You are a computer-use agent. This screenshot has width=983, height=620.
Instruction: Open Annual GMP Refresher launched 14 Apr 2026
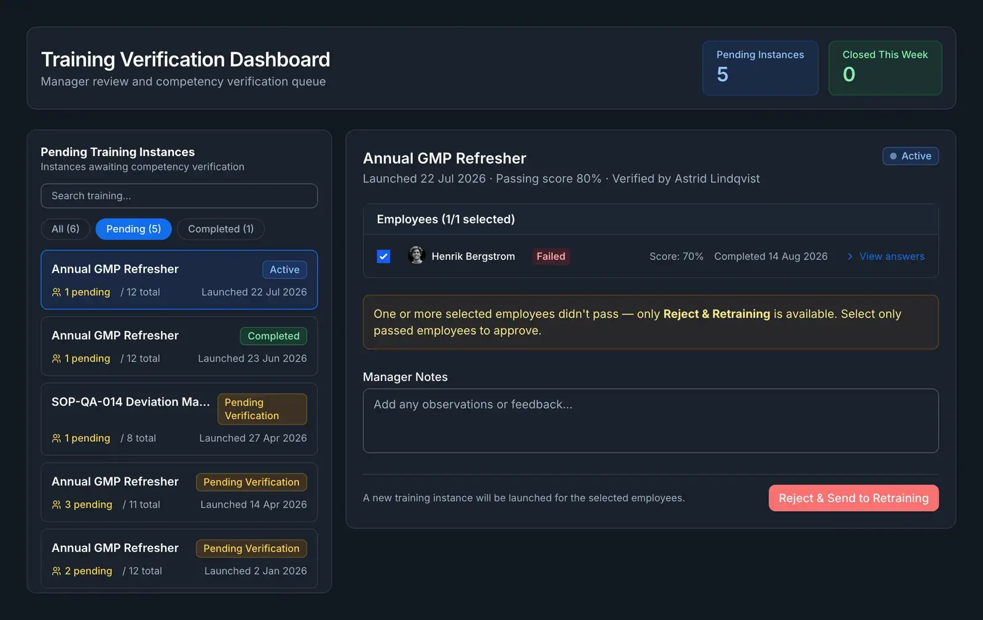(x=179, y=492)
